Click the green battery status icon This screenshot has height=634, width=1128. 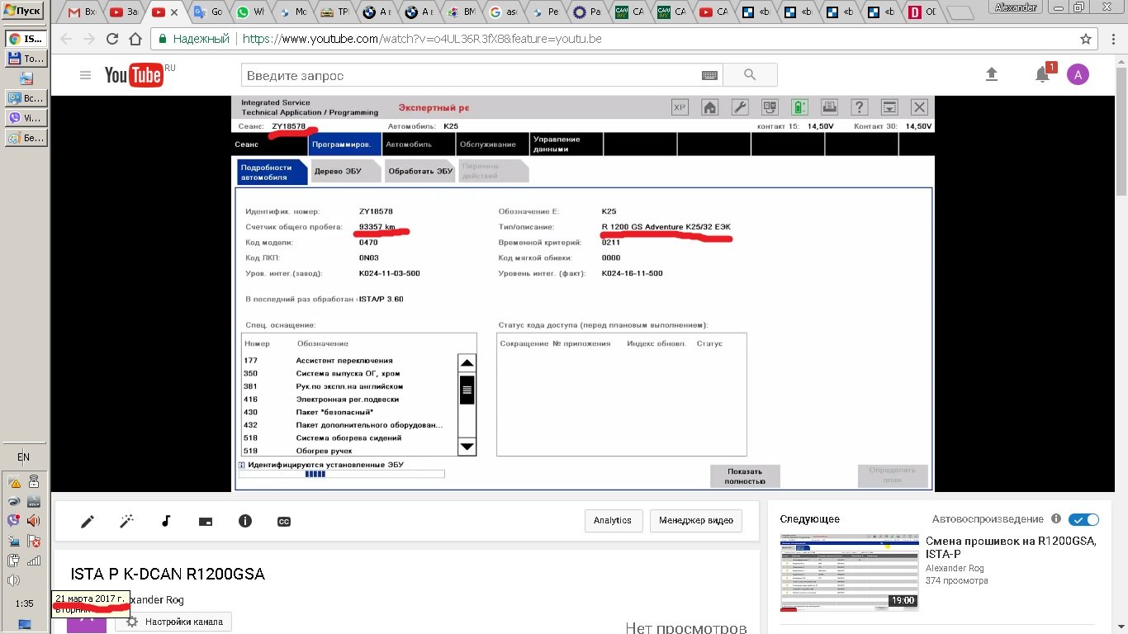pos(799,107)
